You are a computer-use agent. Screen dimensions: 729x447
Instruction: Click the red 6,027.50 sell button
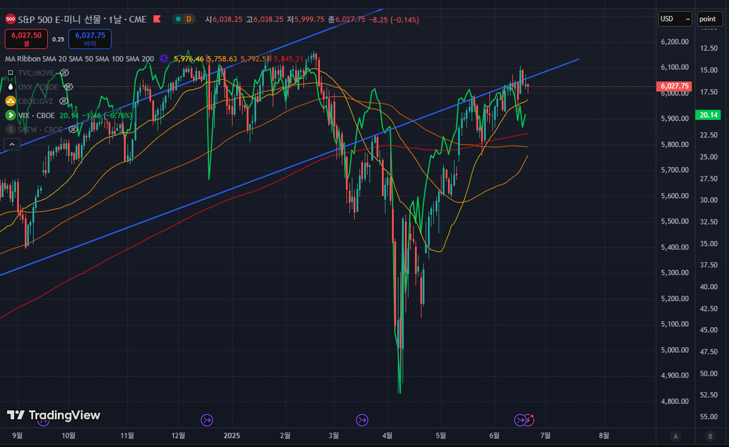click(26, 39)
